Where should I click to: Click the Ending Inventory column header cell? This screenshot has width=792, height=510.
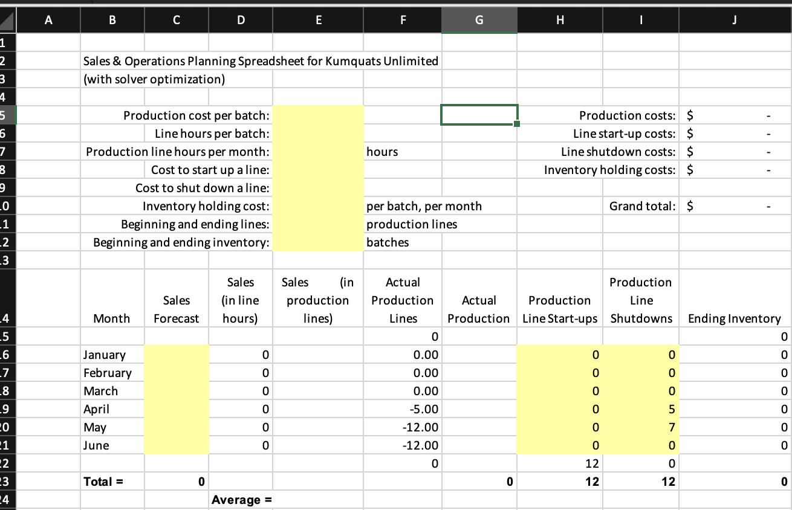click(x=735, y=318)
